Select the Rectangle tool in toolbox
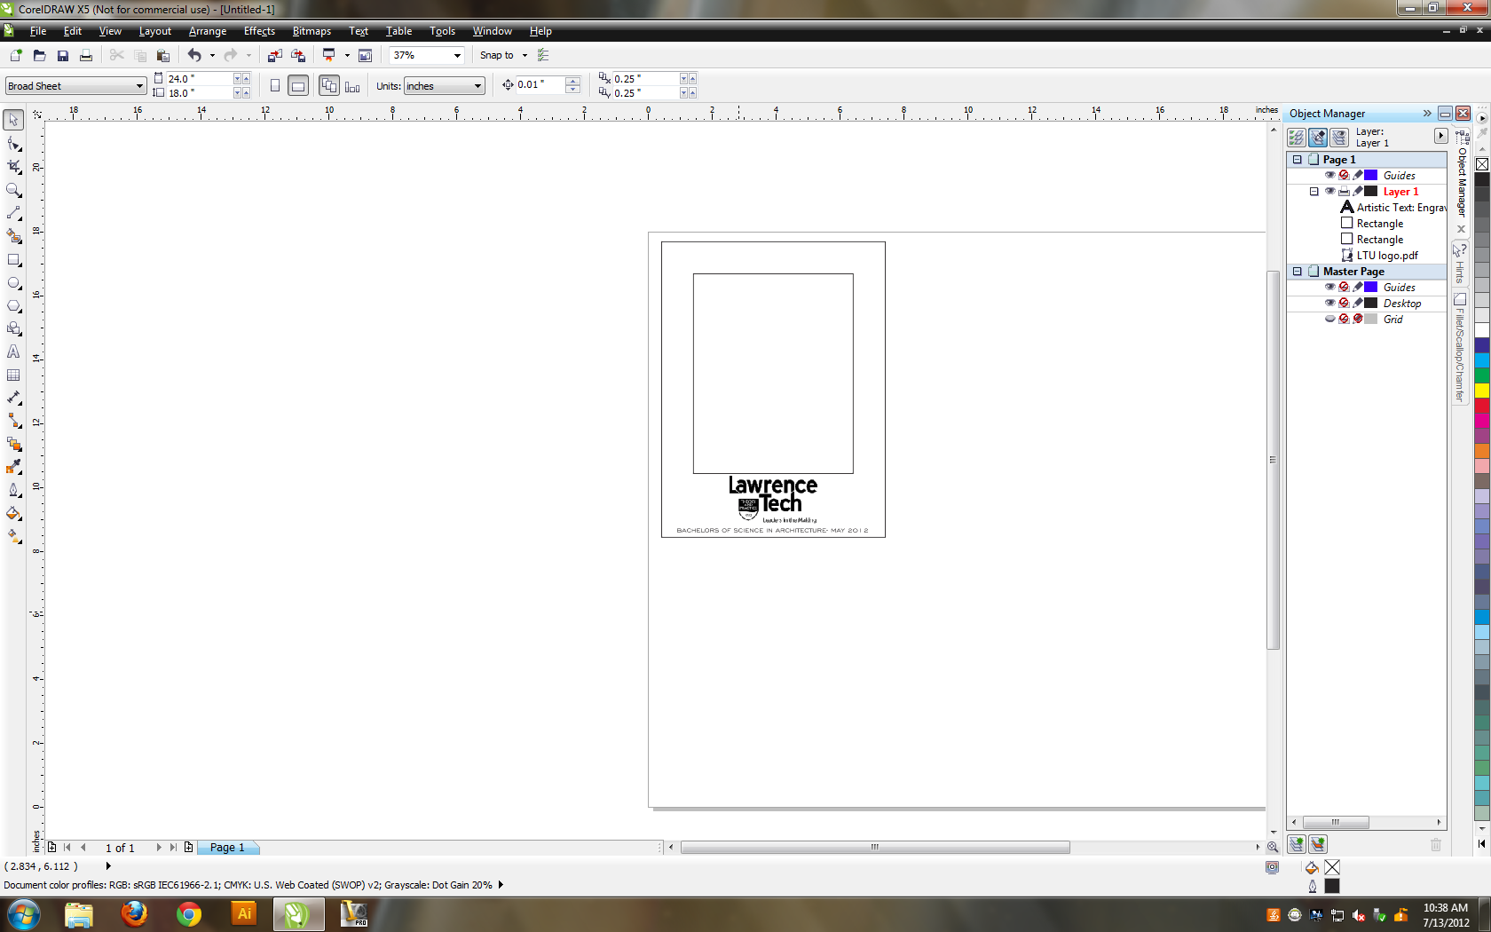 click(x=13, y=260)
